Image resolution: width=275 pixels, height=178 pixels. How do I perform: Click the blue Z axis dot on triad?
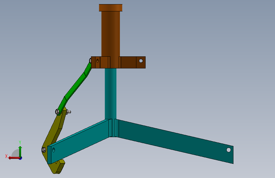point(21,158)
